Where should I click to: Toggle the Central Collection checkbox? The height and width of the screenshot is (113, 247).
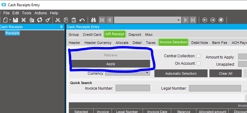tap(198, 56)
